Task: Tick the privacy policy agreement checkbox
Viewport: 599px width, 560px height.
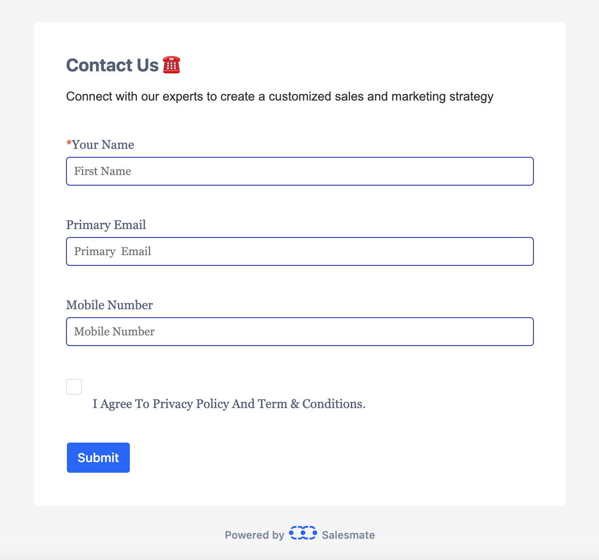Action: 74,387
